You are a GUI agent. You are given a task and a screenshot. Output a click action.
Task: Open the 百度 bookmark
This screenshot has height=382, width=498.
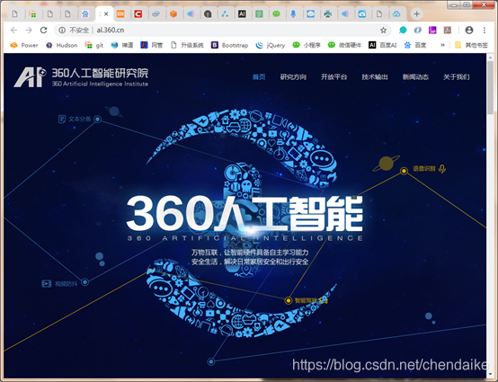click(415, 45)
